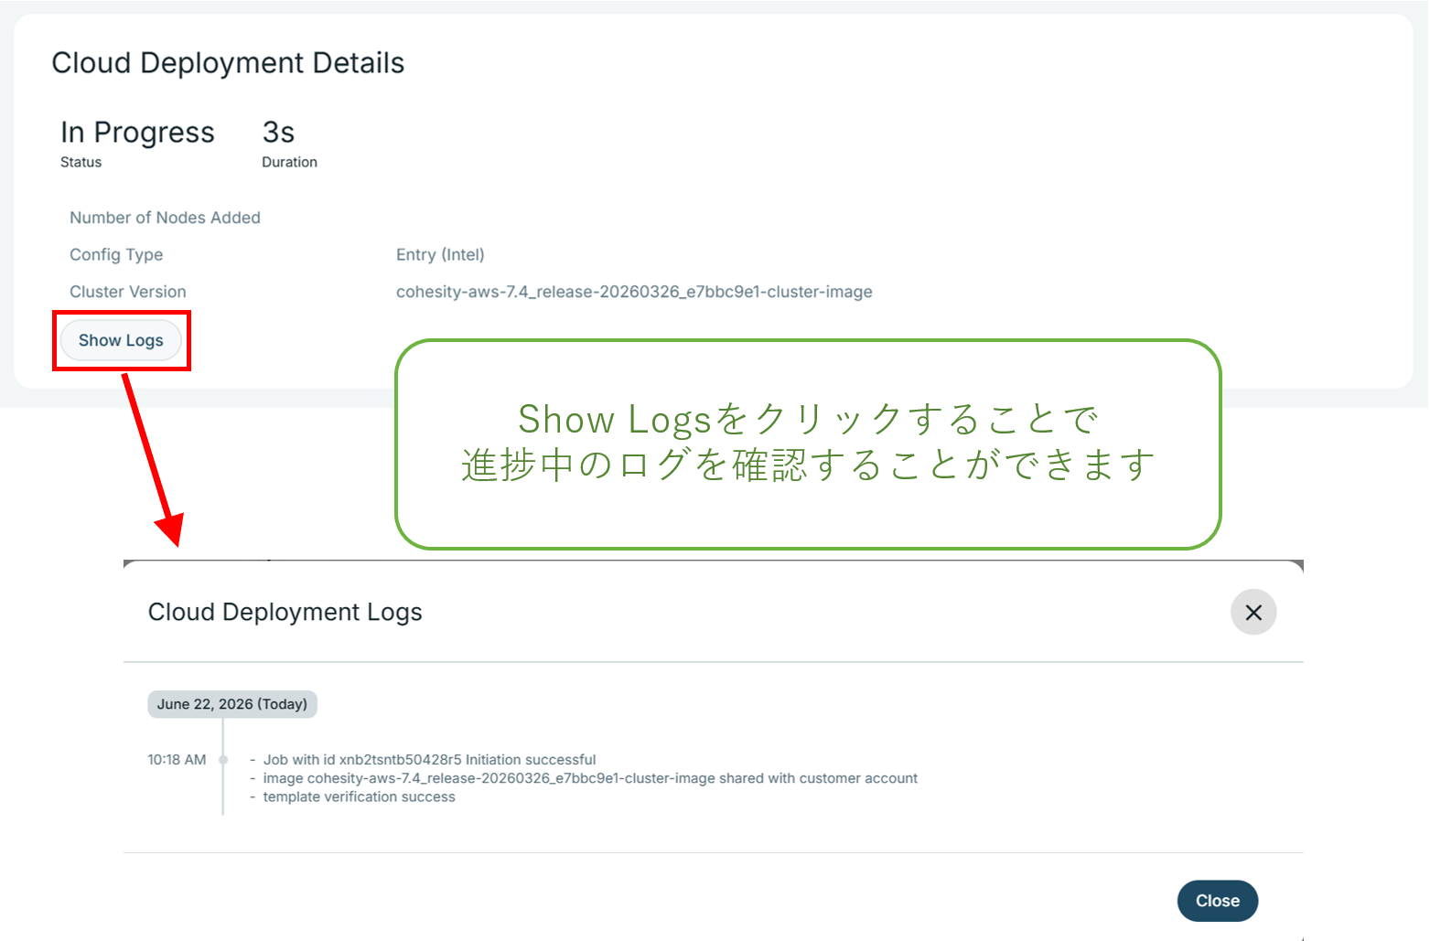Select the 'shared with customer account' log line
Viewport: 1430px width, 941px height.
tap(590, 778)
